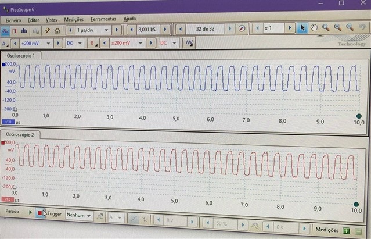The height and width of the screenshot is (239, 371).
Task: Switch to persistence mode icon
Action: pos(15,31)
